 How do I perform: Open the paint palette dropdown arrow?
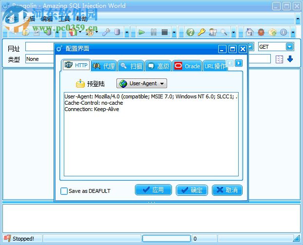(x=96, y=32)
